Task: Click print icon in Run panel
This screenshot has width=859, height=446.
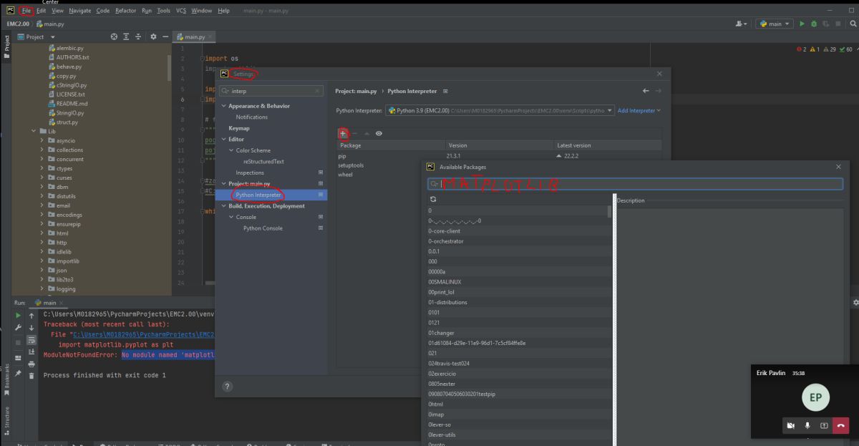Action: click(31, 364)
